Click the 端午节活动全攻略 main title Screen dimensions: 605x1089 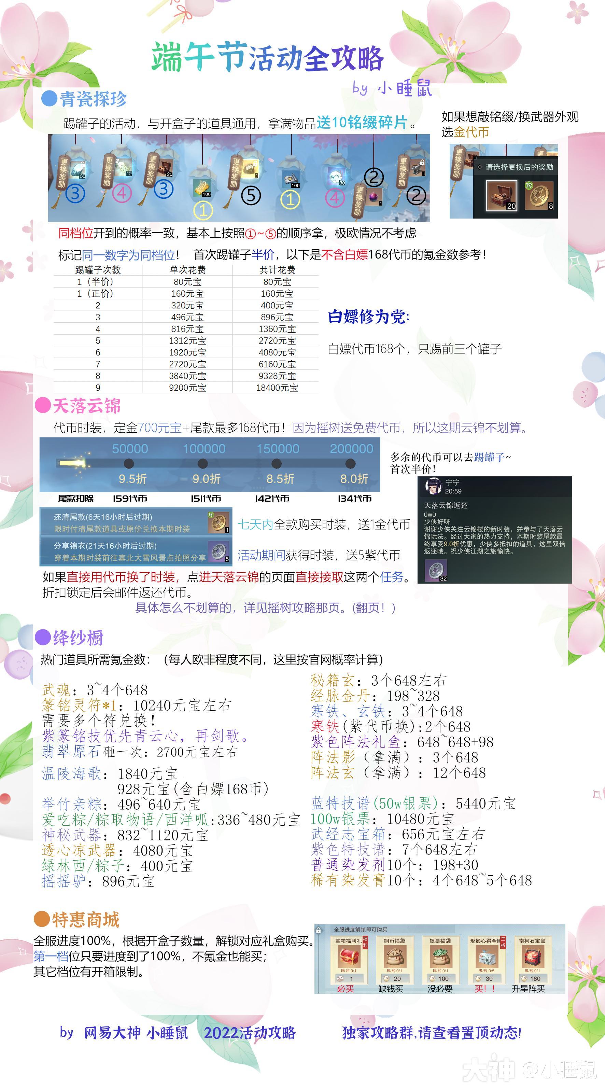268,57
